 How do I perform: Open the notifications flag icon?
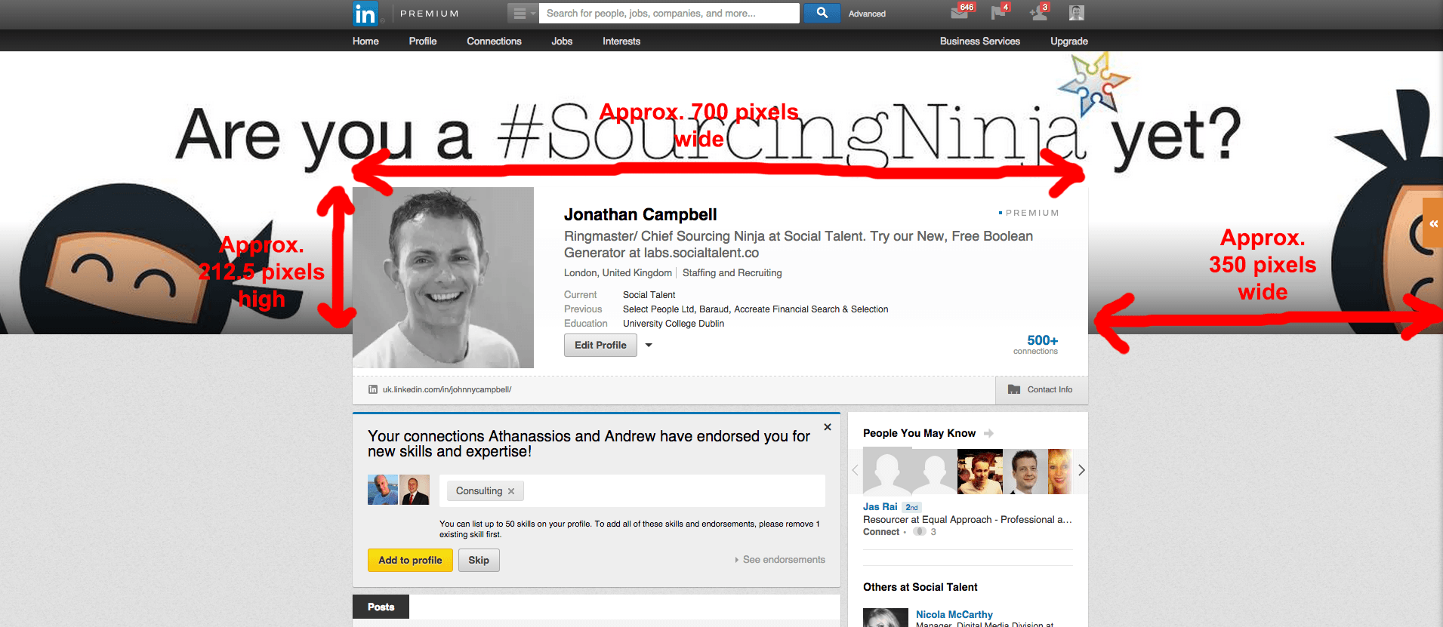(x=997, y=12)
